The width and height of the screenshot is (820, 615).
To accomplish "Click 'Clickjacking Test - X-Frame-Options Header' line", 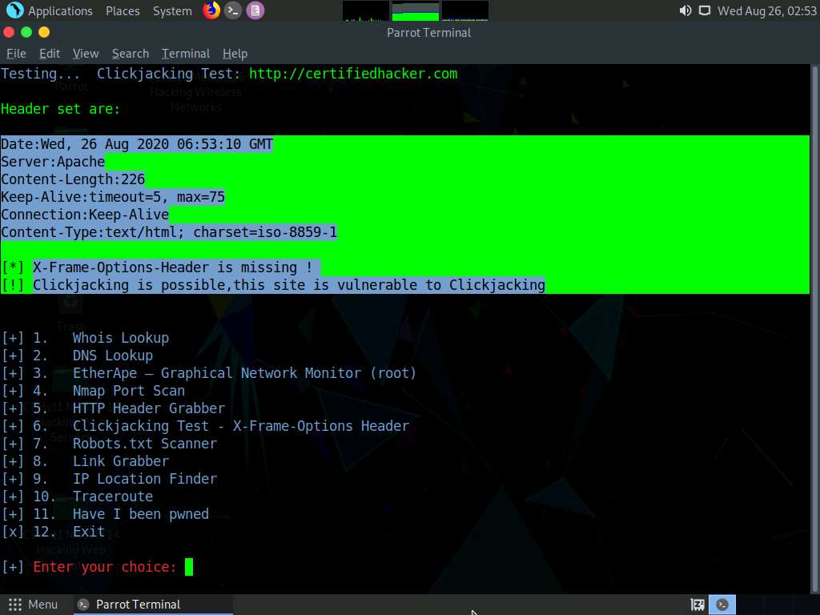I will tap(240, 426).
